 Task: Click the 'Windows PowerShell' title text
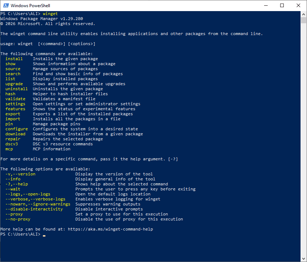coord(30,6)
